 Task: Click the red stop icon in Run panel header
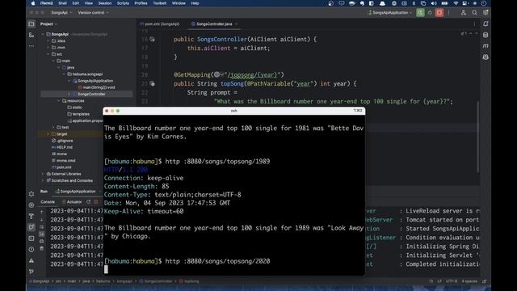(96, 201)
